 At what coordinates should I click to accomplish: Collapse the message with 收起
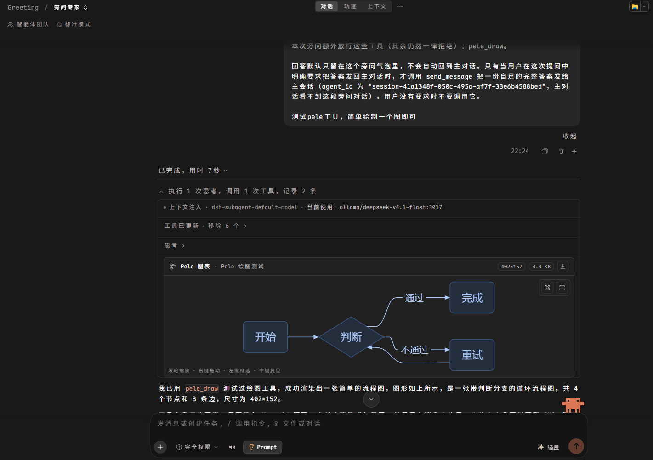(x=569, y=136)
